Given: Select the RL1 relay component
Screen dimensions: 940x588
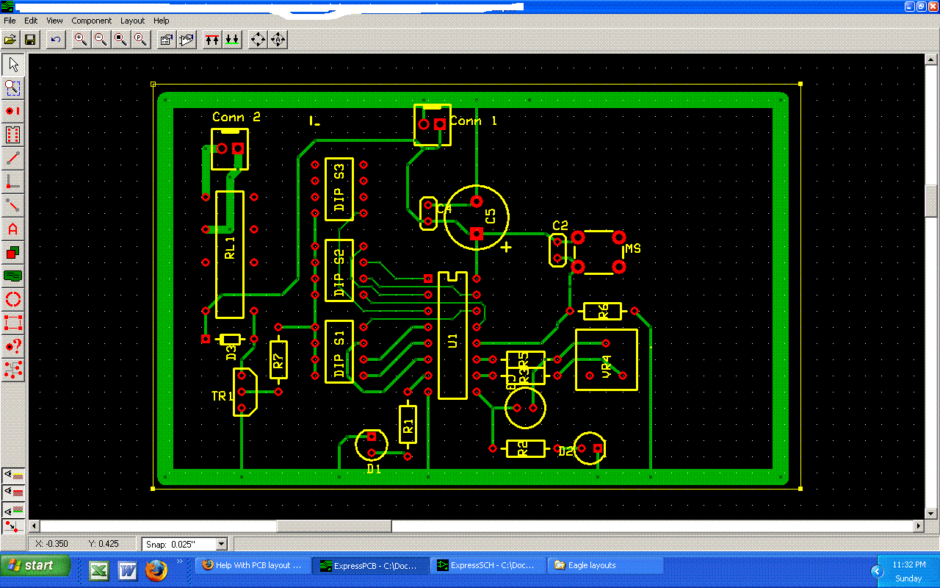Looking at the screenshot, I should (x=229, y=254).
